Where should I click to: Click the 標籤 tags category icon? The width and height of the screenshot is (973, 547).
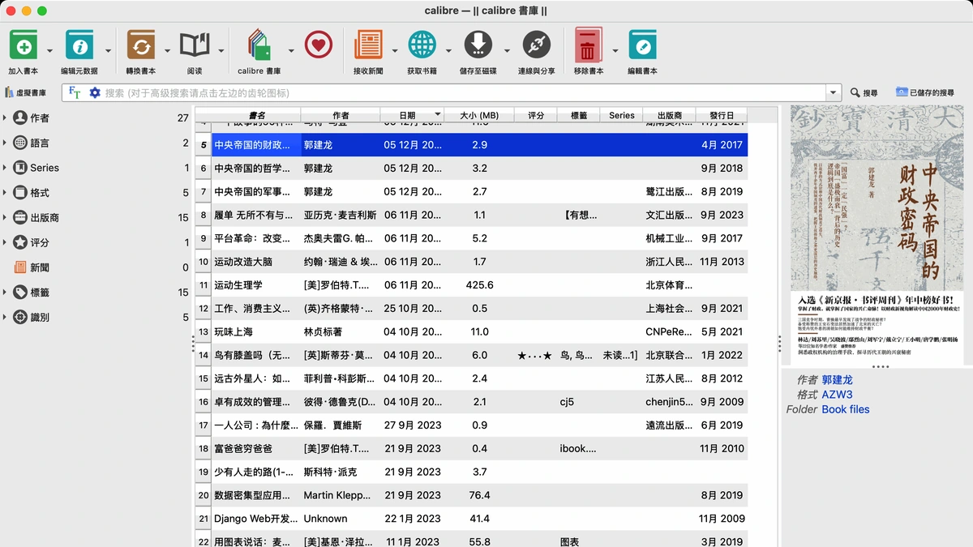(20, 293)
